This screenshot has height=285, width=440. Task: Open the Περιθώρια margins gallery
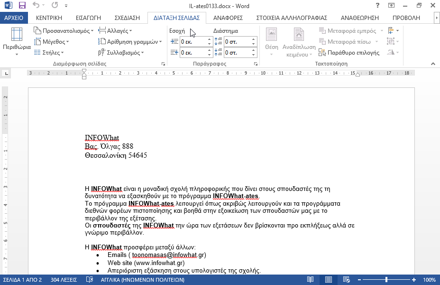(17, 41)
